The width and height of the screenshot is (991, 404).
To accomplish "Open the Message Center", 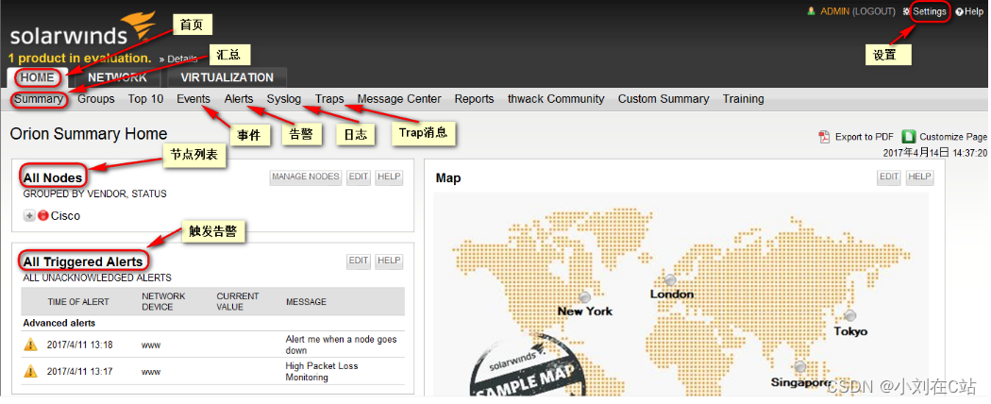I will (399, 98).
